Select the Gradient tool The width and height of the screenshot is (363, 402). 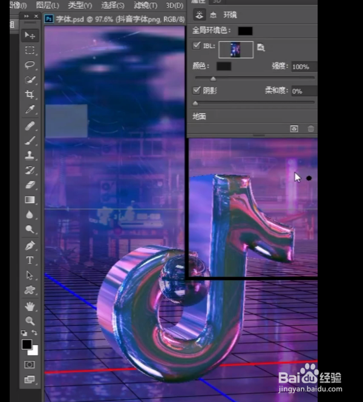(x=30, y=199)
